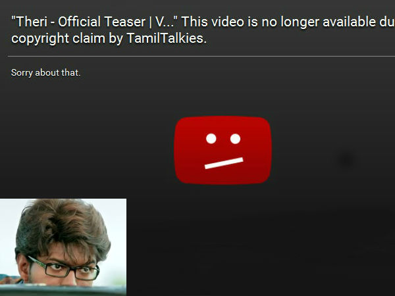395x296 pixels.
Task: Click the word TamilTalkies
Action: [x=167, y=38]
